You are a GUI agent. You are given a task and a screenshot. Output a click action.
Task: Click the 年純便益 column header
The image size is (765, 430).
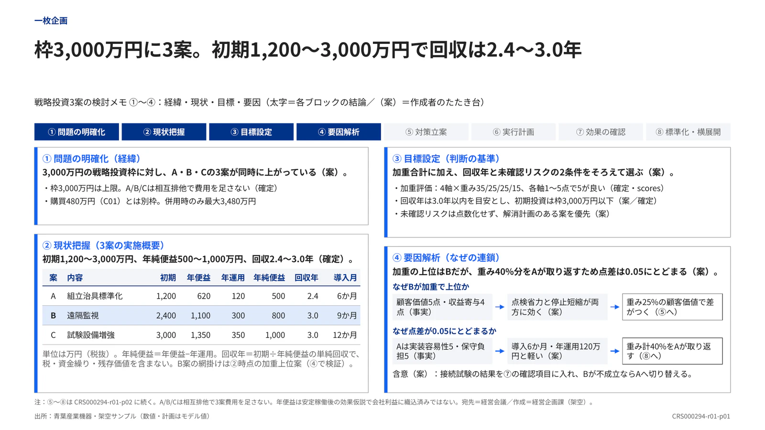pos(269,278)
